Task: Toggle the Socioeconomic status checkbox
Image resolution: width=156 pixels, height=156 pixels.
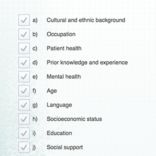Action: (24, 119)
